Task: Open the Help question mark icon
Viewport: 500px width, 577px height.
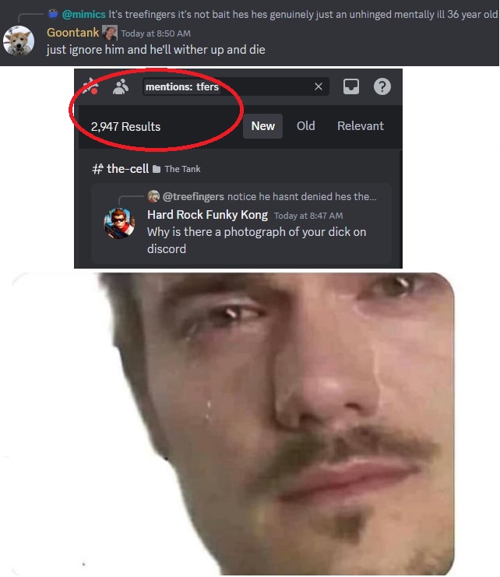Action: (x=382, y=87)
